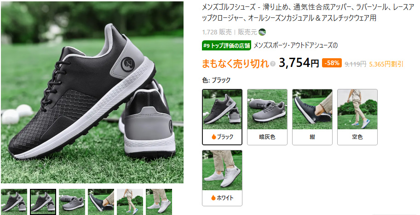Click the seller's round store logo icon
The height and width of the screenshot is (215, 420).
coord(262,32)
